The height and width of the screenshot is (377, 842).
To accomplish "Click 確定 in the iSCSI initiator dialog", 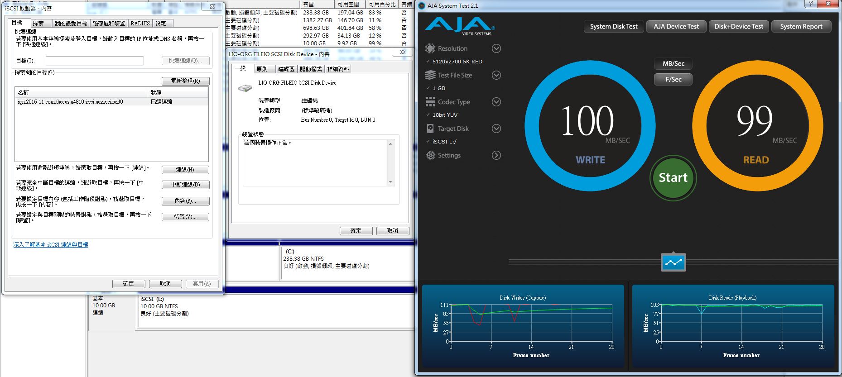I will (x=129, y=284).
